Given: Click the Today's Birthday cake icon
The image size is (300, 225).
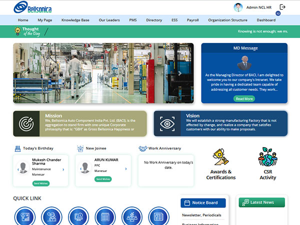Looking at the screenshot, I should (x=17, y=148).
